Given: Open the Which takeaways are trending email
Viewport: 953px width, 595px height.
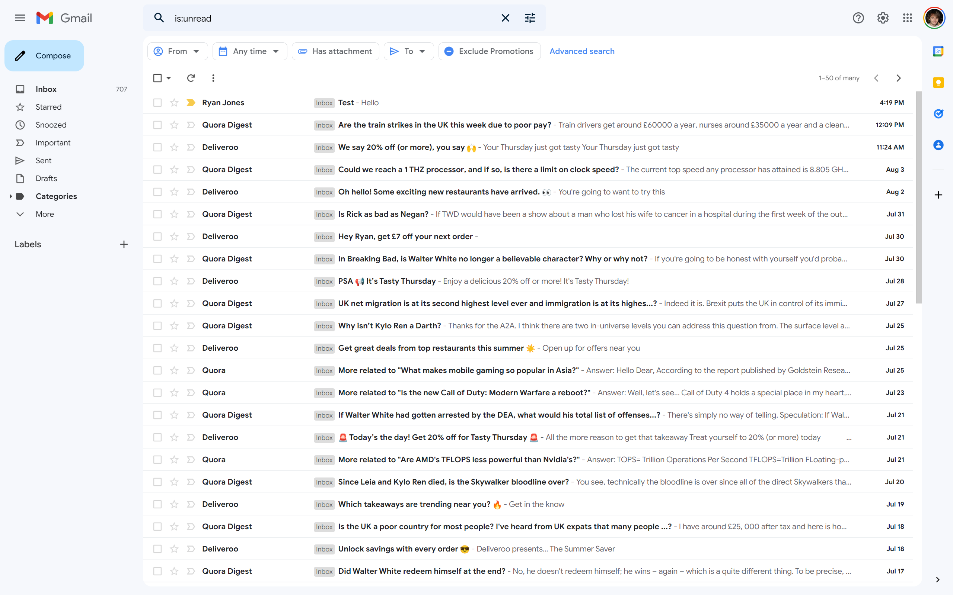Looking at the screenshot, I should click(528, 504).
